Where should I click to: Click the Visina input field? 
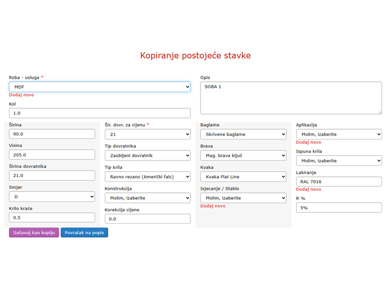[x=52, y=154]
